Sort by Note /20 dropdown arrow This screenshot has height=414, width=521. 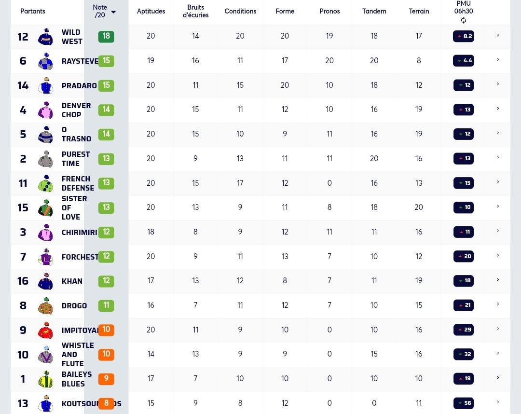pos(113,12)
